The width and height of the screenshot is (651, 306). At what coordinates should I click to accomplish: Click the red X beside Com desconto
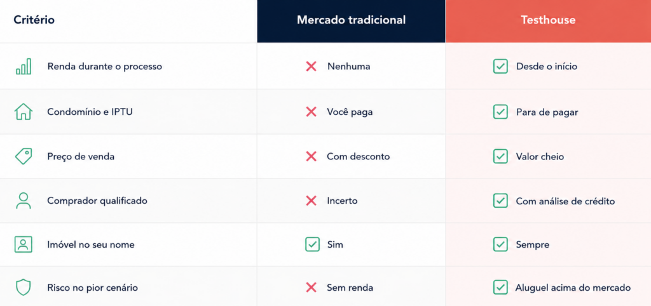coord(311,156)
